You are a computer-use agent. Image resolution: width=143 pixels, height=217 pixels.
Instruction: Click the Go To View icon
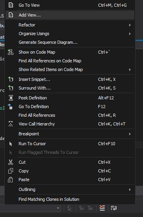[11, 5]
